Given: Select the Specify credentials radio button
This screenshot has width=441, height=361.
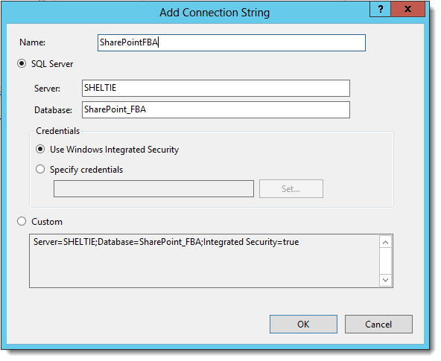Looking at the screenshot, I should pos(40,169).
